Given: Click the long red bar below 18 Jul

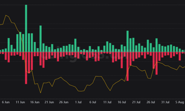Looking at the screenshot, I should (127, 66).
